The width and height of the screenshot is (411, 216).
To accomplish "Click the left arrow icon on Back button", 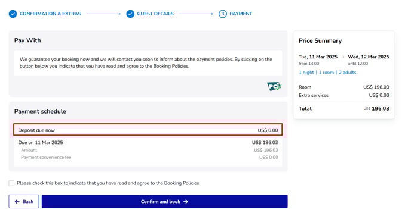I will (17, 201).
